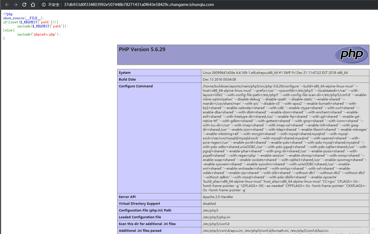The height and width of the screenshot is (234, 378).
Task: Click the Virtual Directory Support label
Action: click(139, 203)
